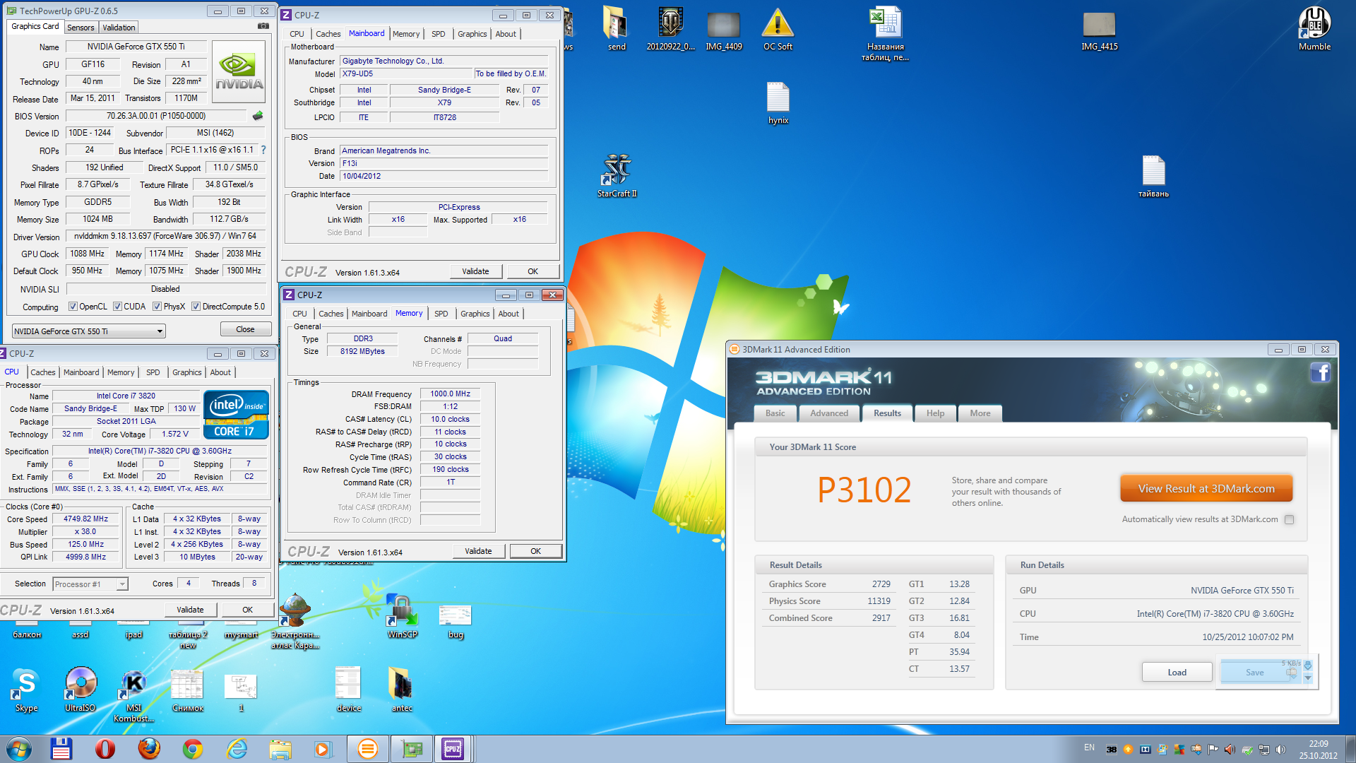This screenshot has width=1356, height=763.
Task: Switch to the Validation tab in GPU-Z
Action: pyautogui.click(x=119, y=28)
